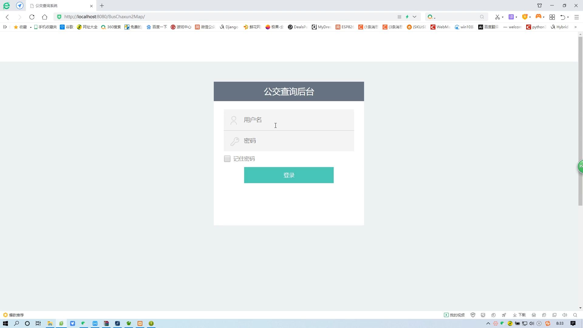Toggle the incognito glasses icon in status bar
This screenshot has width=583, height=328.
click(534, 315)
